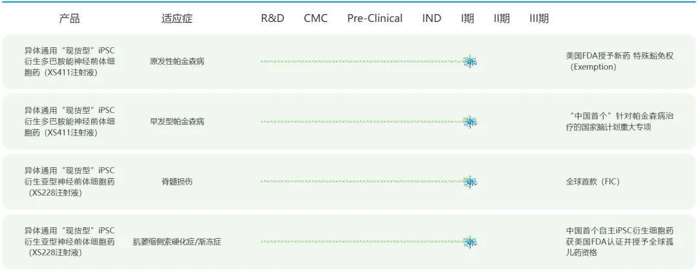The width and height of the screenshot is (698, 275).
Task: Click the progress line in the 脊髓损伤 row
Action: click(362, 181)
